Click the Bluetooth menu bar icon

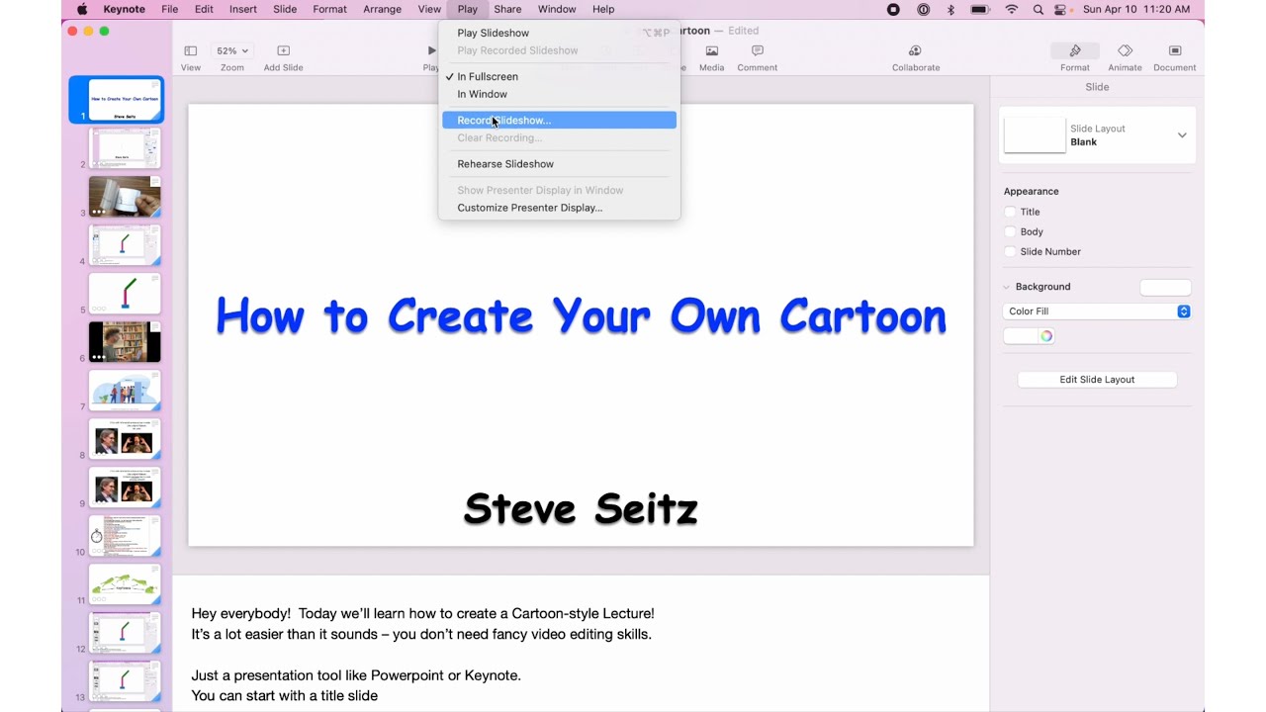[950, 9]
